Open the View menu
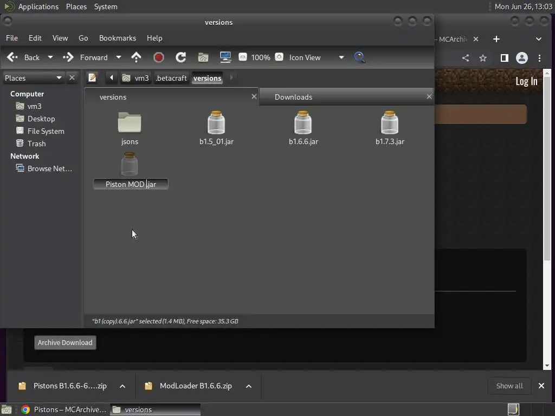The width and height of the screenshot is (555, 416). click(60, 38)
